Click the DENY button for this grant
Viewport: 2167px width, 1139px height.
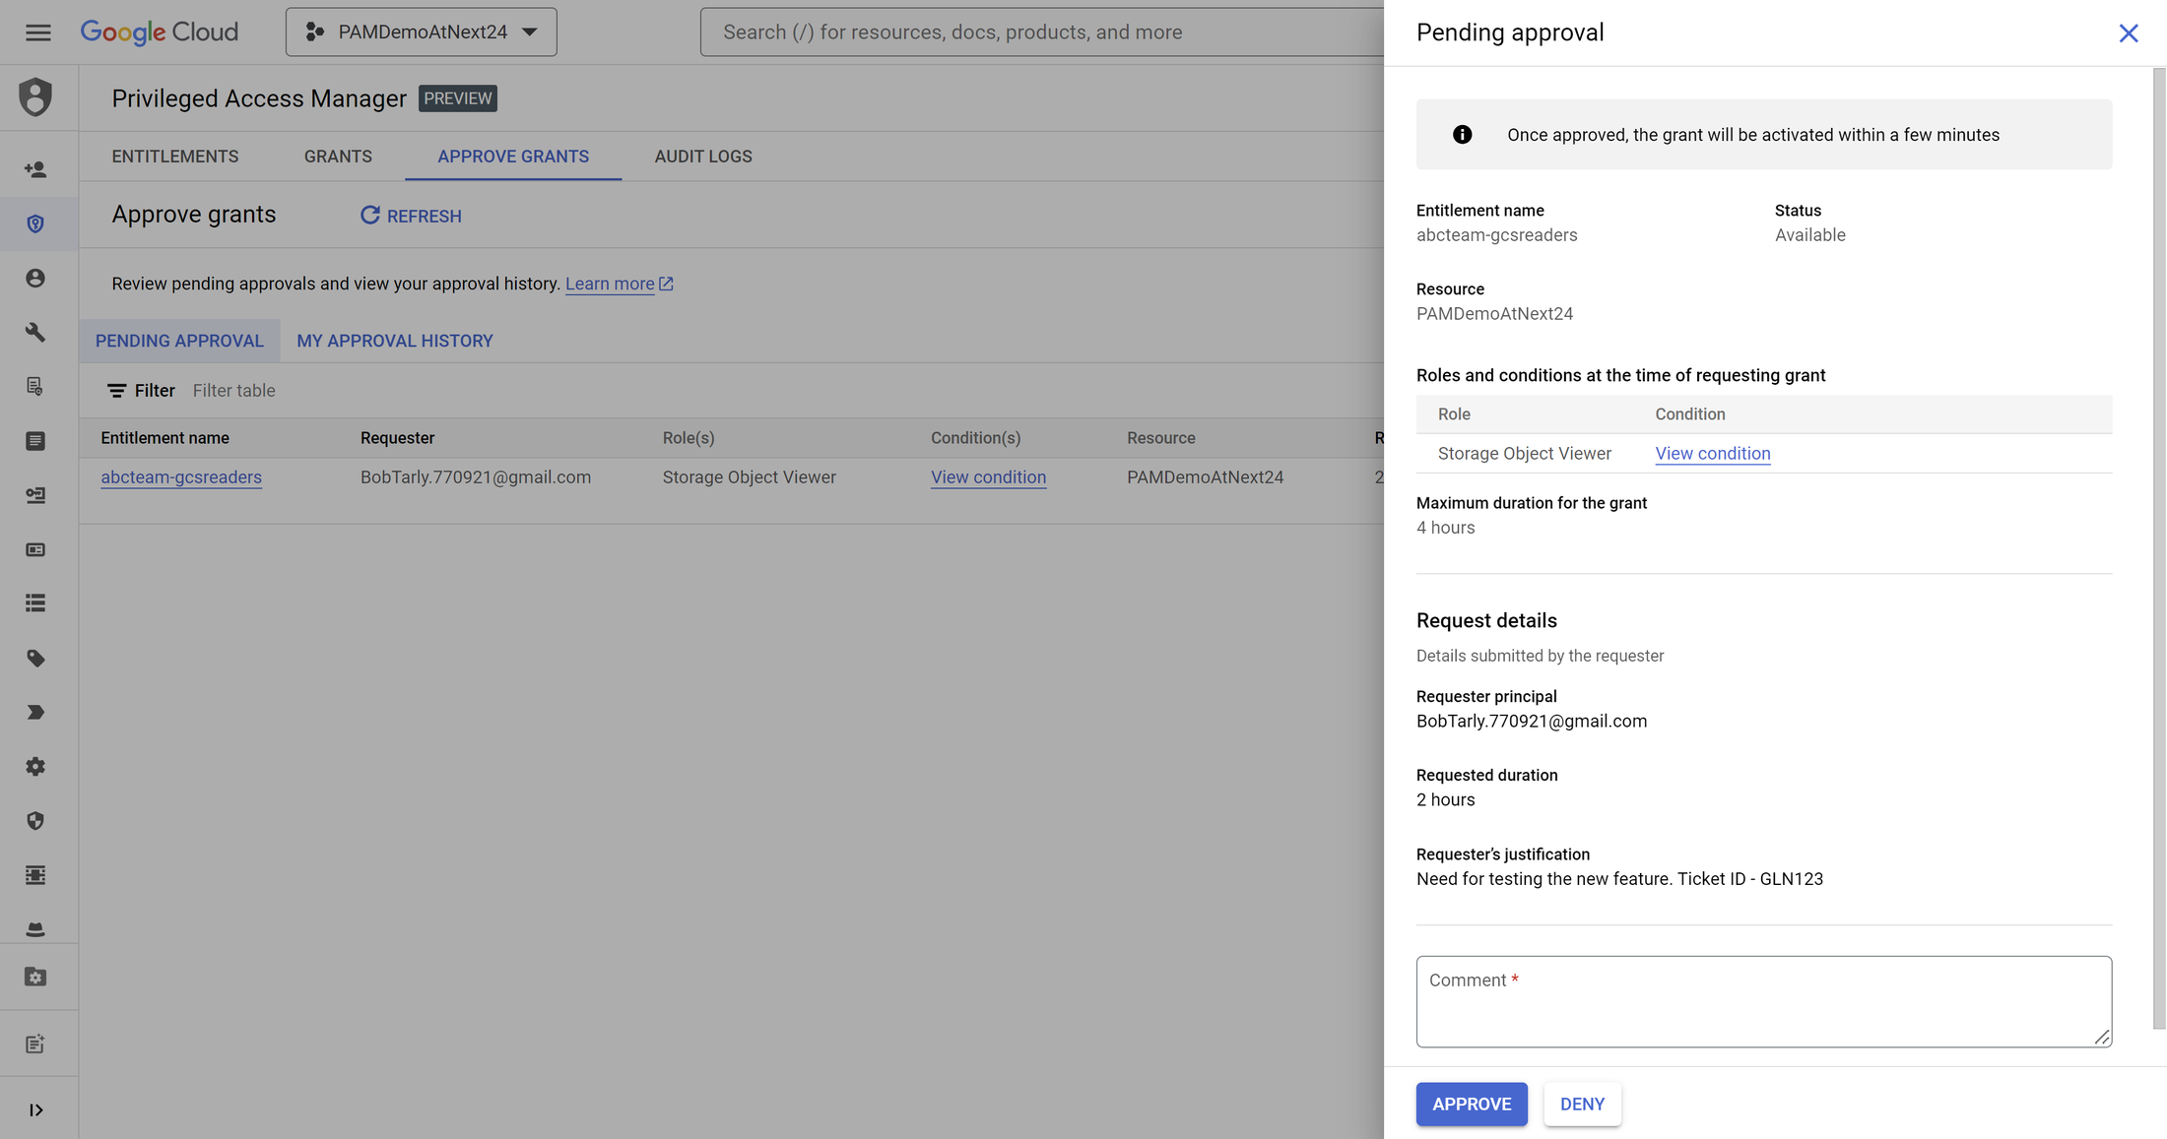click(x=1582, y=1104)
